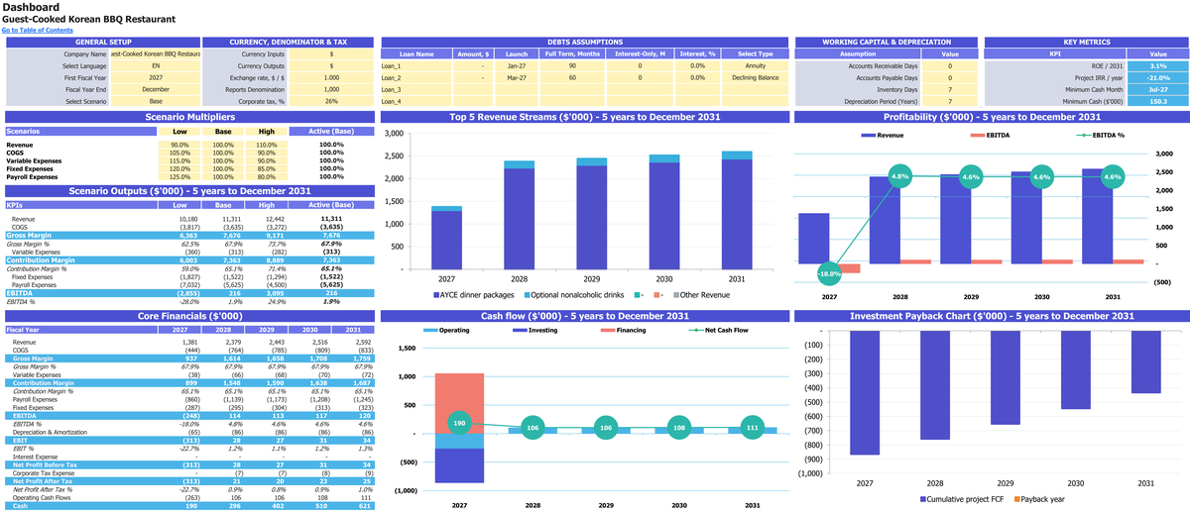Select the First Fiscal Year cell 2027
Image resolution: width=1190 pixels, height=513 pixels.
coord(156,77)
